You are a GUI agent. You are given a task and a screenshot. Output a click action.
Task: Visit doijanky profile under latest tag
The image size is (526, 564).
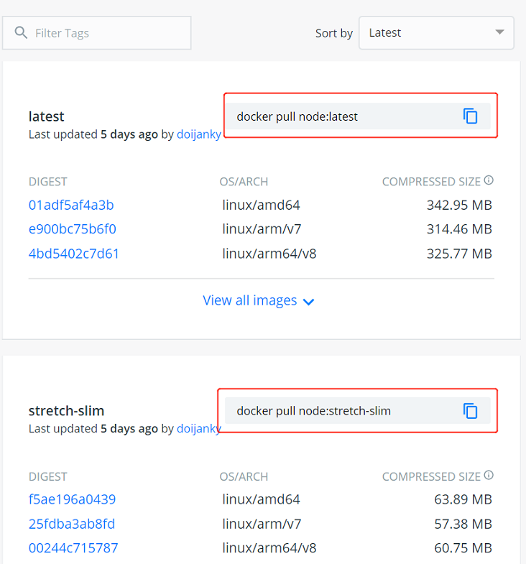coord(199,134)
